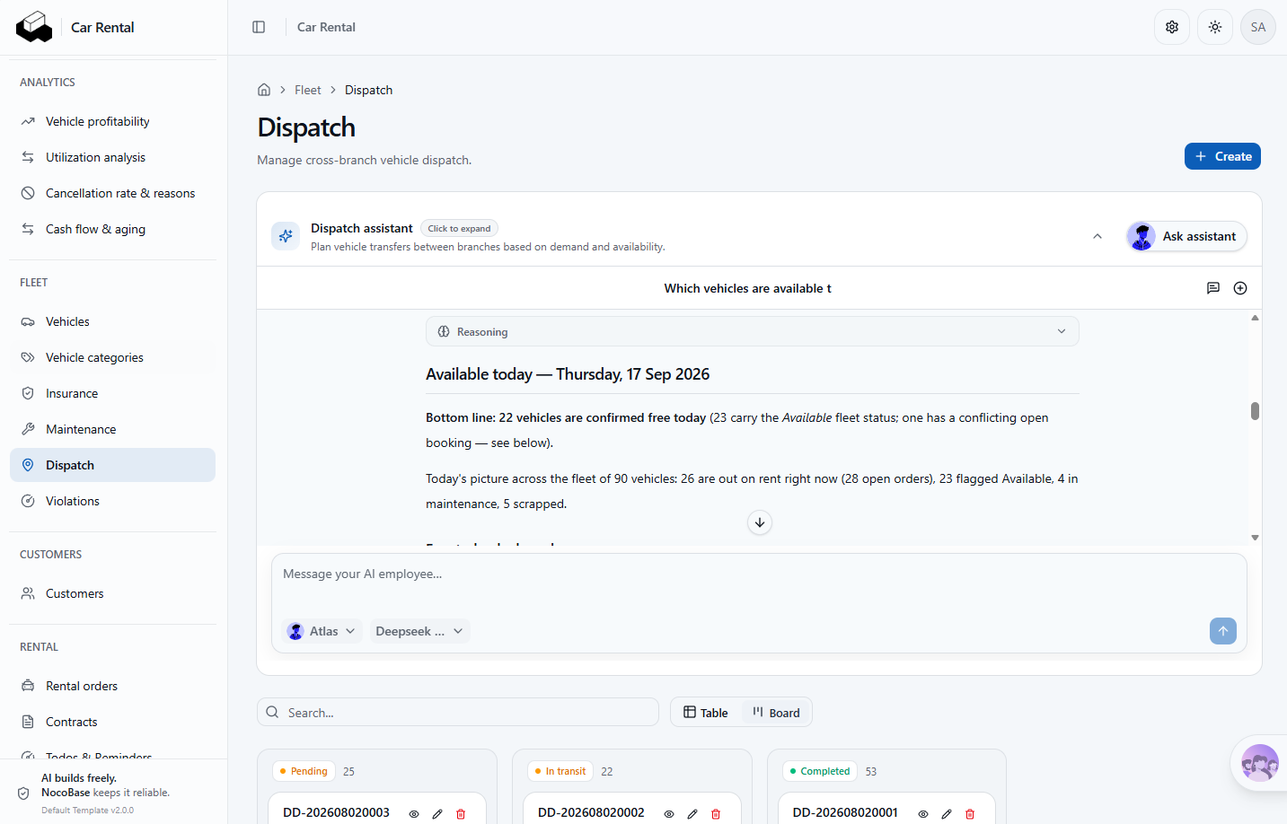The image size is (1287, 824).
Task: Open Cash flow & aging
Action: (112, 229)
